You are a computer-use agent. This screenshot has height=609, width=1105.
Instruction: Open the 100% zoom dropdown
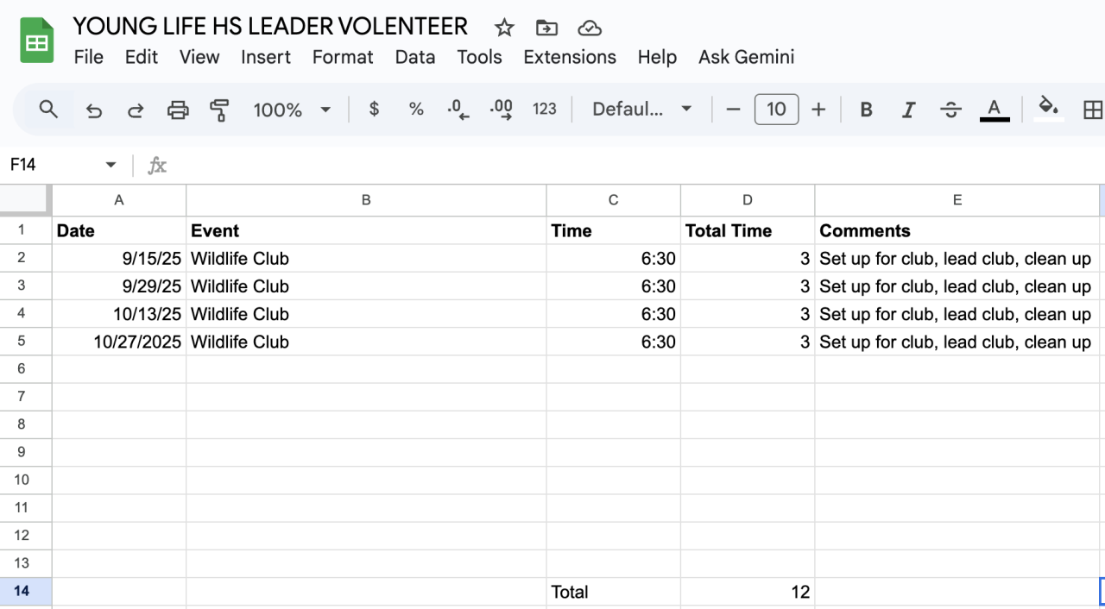(292, 110)
